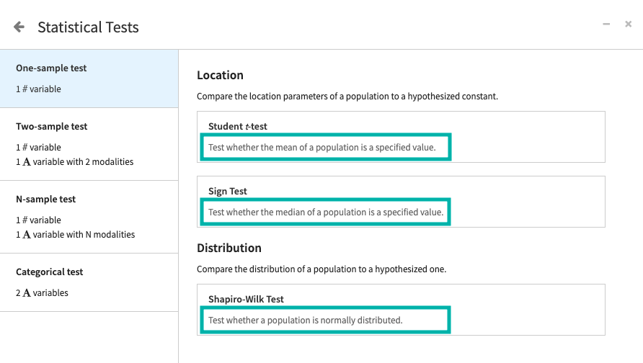Select the One-sample test tab

(89, 79)
